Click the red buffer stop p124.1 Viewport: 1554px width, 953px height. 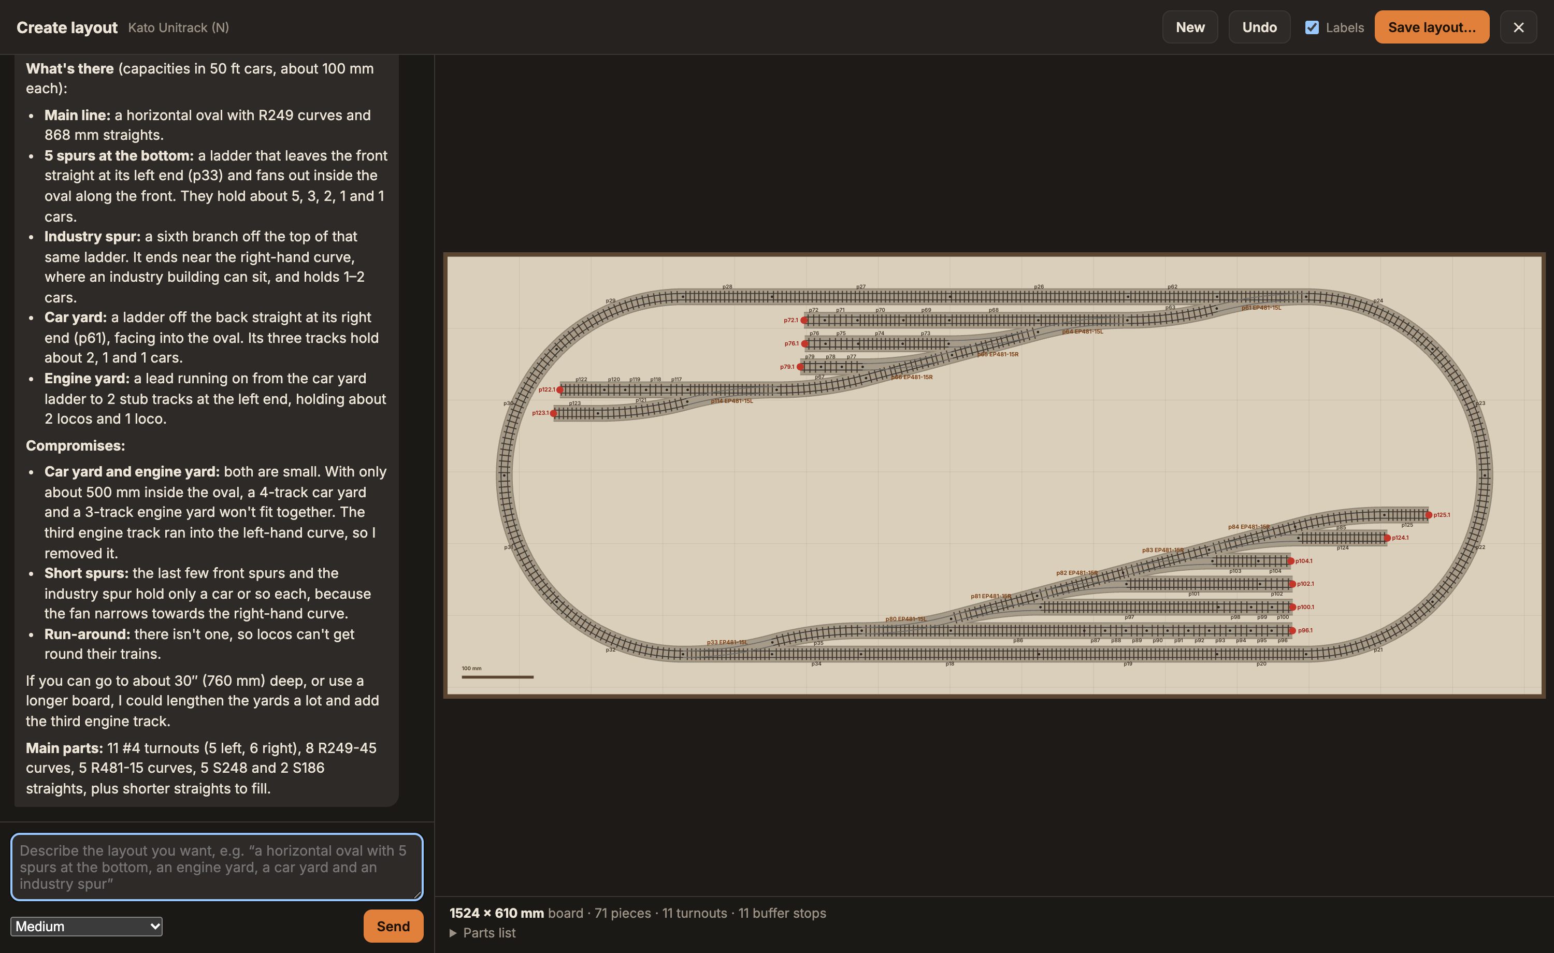coord(1388,538)
